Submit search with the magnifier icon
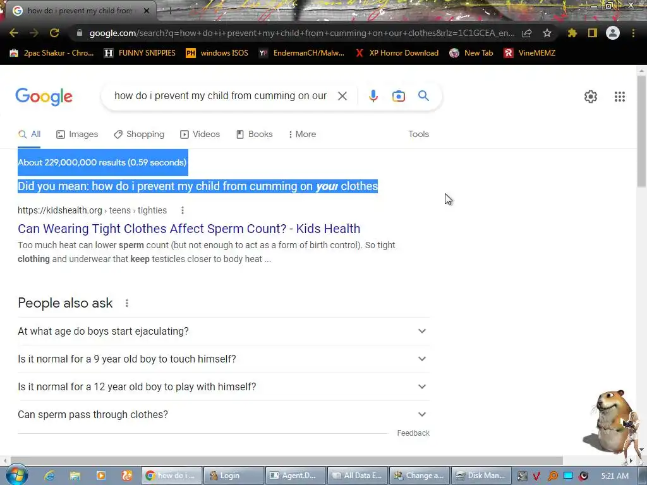 (423, 96)
